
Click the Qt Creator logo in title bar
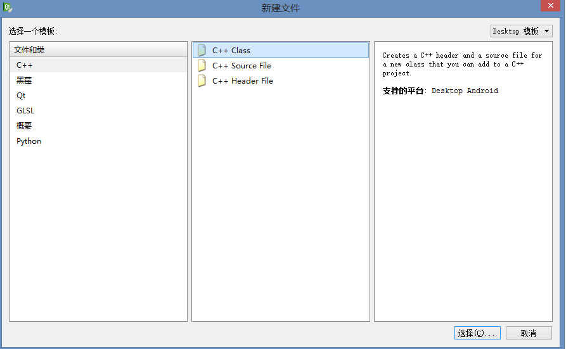click(8, 7)
